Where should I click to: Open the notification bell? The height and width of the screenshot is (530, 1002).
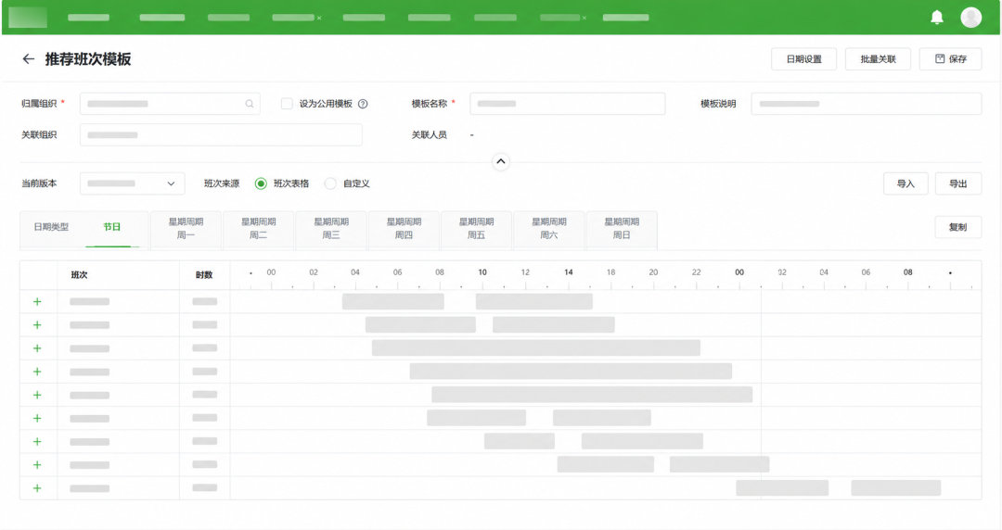[x=937, y=18]
